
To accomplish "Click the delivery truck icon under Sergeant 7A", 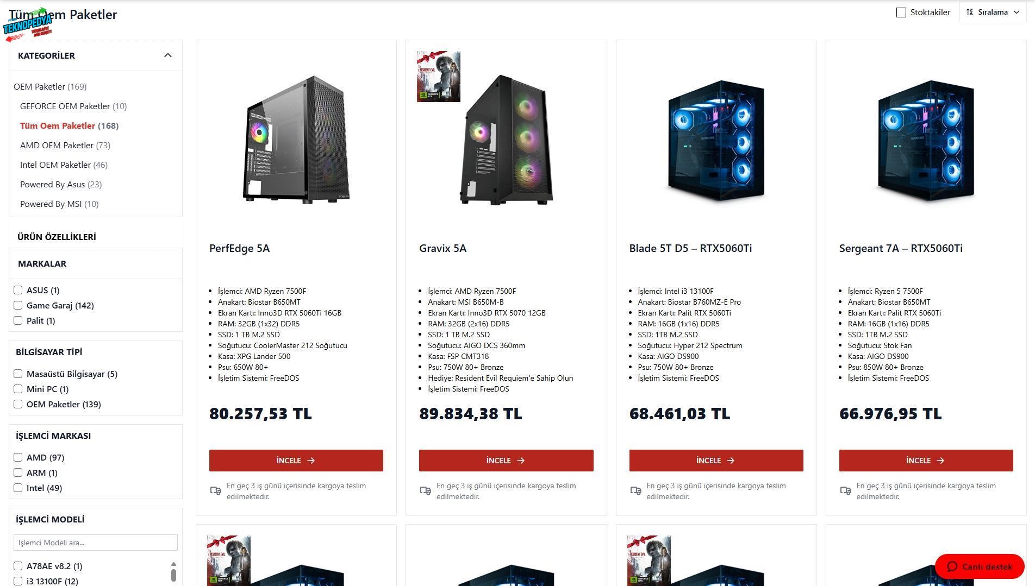I will (x=845, y=491).
